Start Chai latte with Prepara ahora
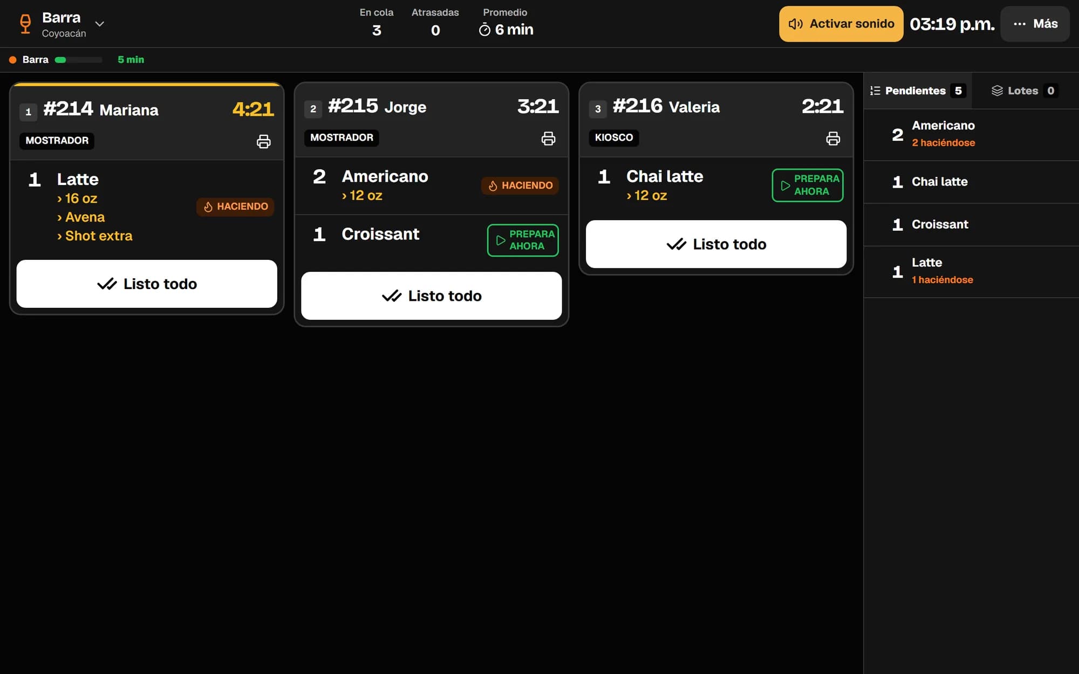 pyautogui.click(x=808, y=185)
